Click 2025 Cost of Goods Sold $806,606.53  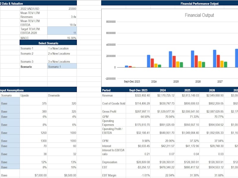point(191,104)
